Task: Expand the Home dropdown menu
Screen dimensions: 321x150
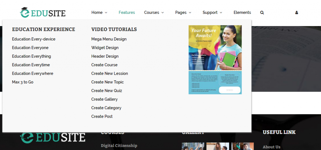Action: click(x=99, y=13)
